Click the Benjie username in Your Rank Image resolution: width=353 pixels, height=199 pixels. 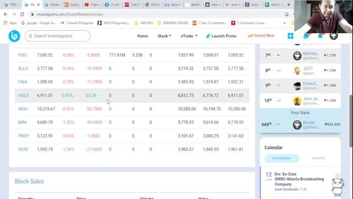(x=309, y=123)
